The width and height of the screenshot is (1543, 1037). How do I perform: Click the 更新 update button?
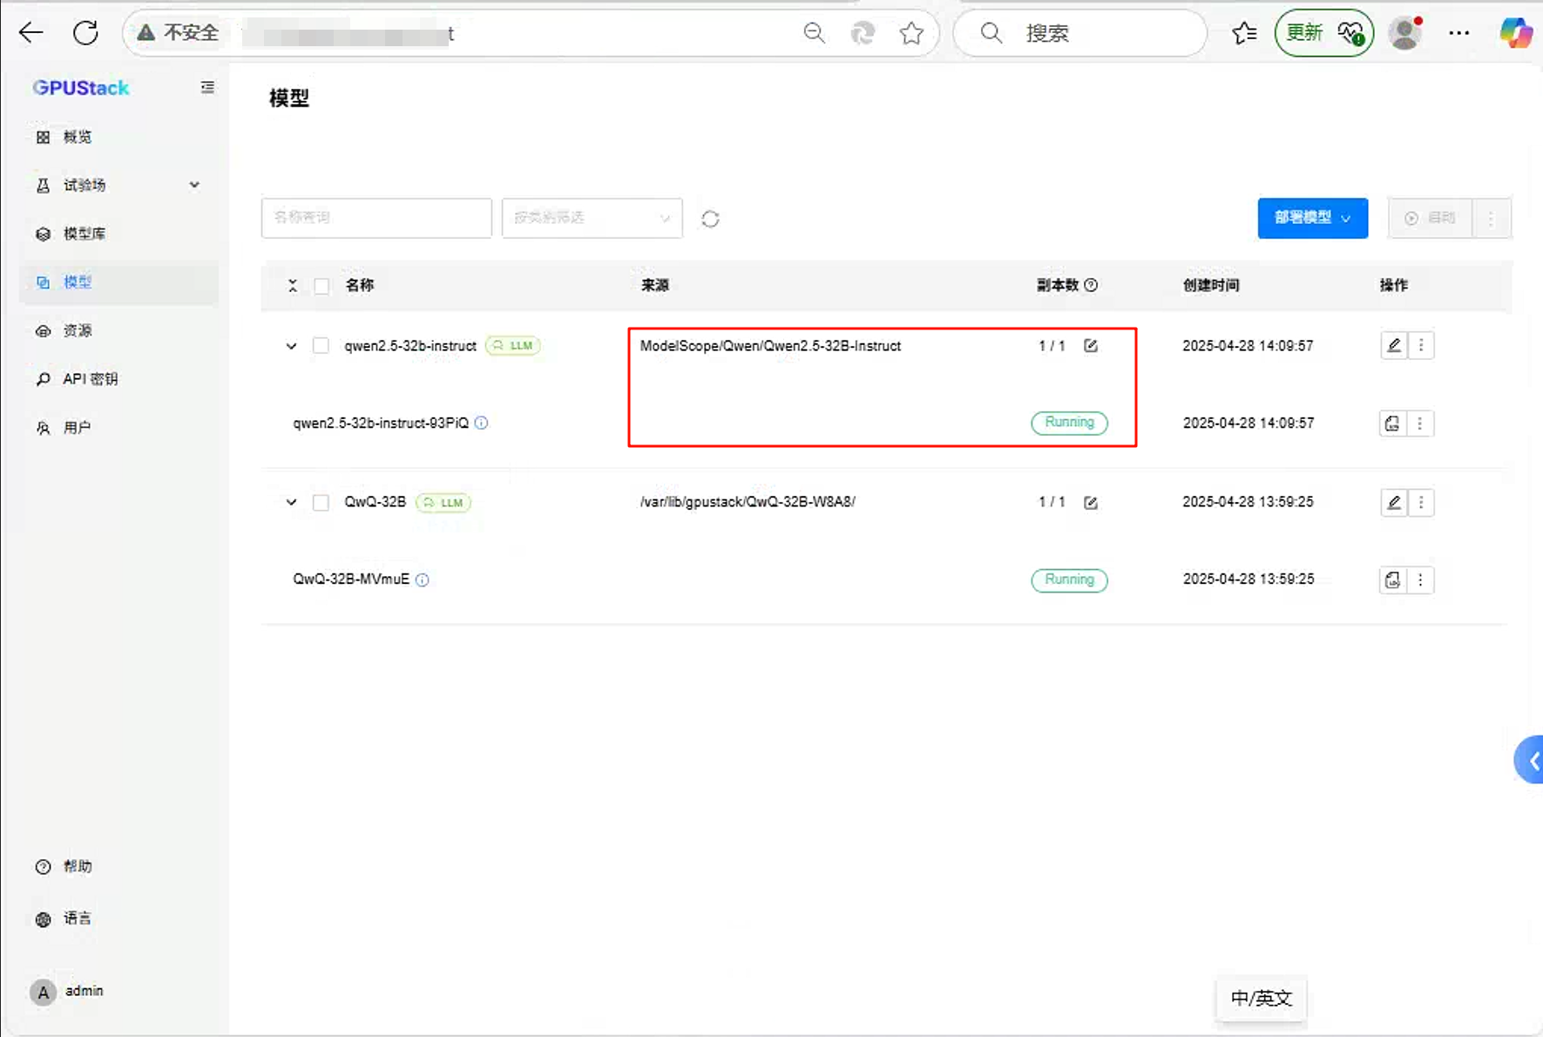click(1323, 33)
